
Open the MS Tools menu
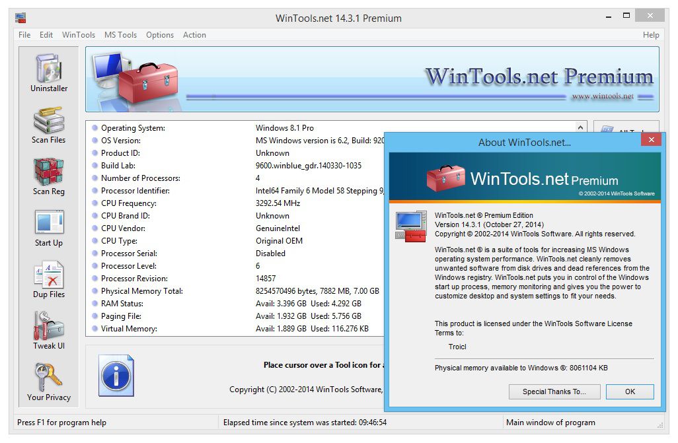point(120,35)
